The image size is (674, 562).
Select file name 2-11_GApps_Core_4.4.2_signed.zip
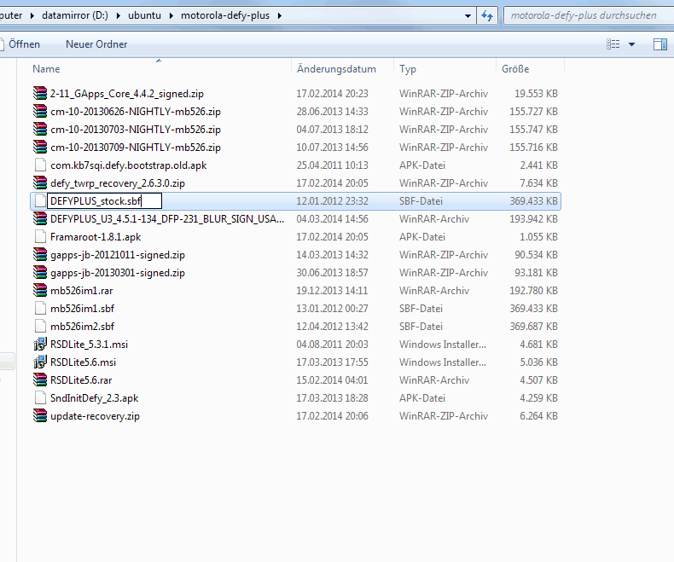[x=127, y=94]
